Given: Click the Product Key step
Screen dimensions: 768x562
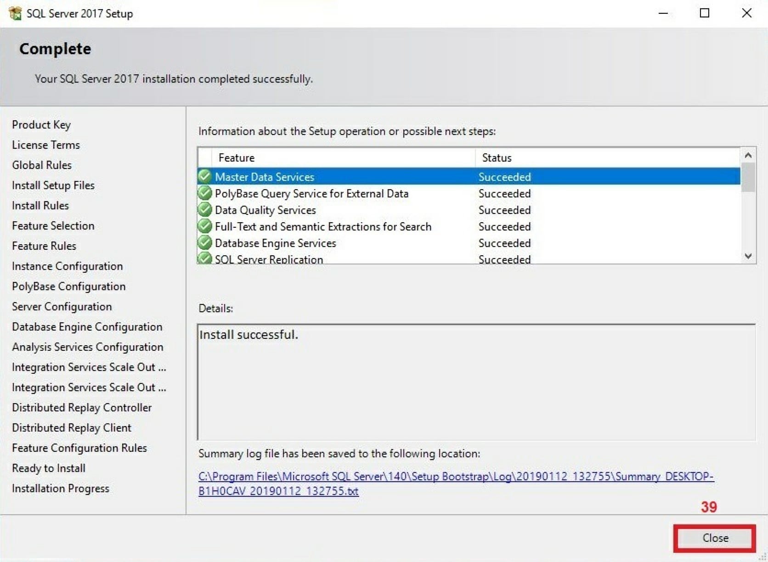Looking at the screenshot, I should tap(41, 125).
